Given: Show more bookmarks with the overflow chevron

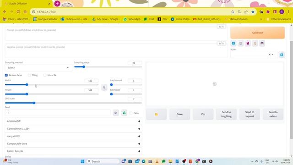Looking at the screenshot, I should click(x=261, y=19).
